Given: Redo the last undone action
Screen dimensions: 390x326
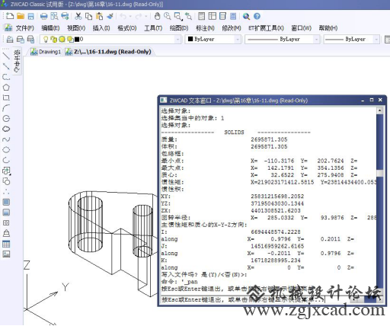Looking at the screenshot, I should pyautogui.click(x=139, y=16).
